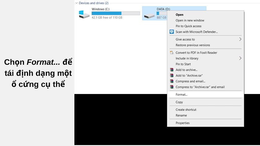Click the Windows (C:) drive label
Screen dimensions: 260x146
click(101, 9)
